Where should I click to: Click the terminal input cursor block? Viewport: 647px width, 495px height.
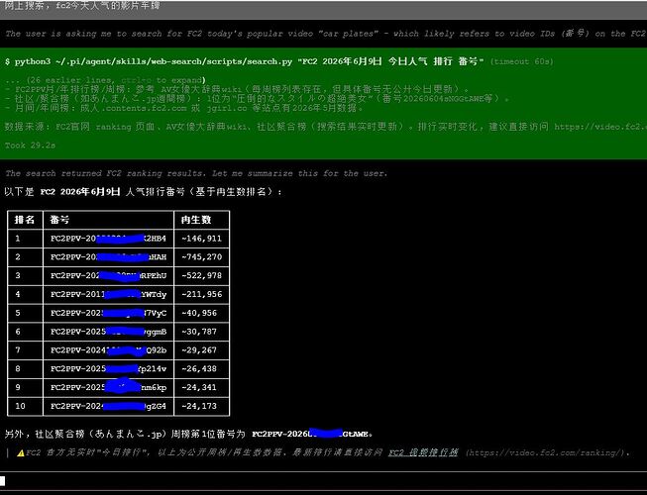pos(2,480)
